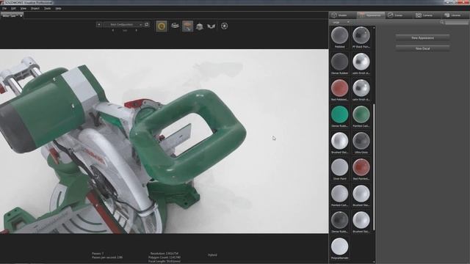Select the teal green Dense Rubber appearance

pyautogui.click(x=339, y=117)
